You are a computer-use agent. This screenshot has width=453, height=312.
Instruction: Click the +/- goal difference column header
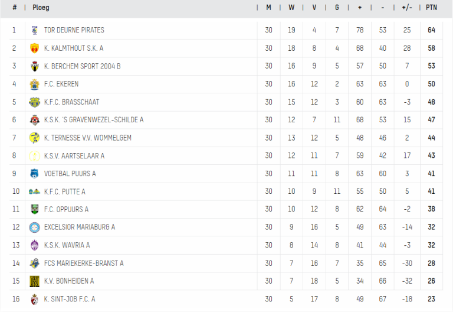tap(407, 8)
